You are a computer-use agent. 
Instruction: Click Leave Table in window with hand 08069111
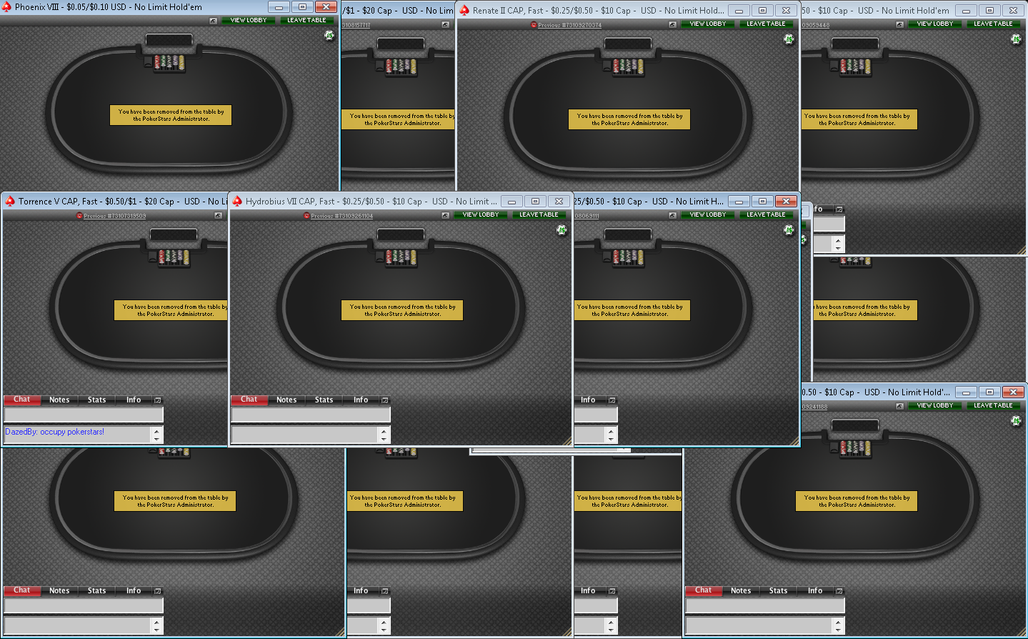click(x=766, y=214)
